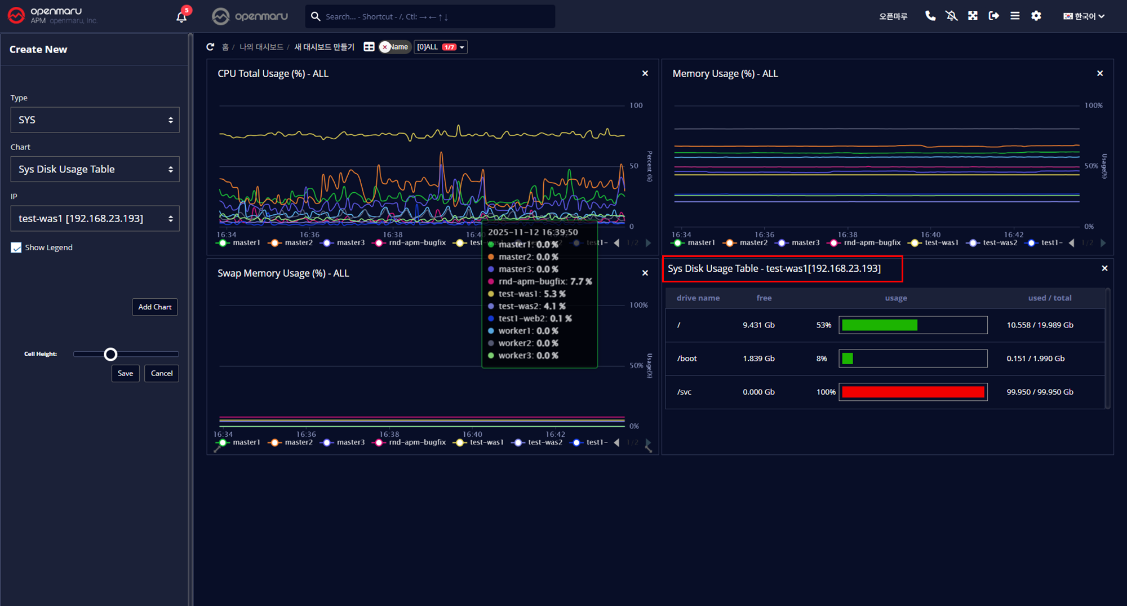Open the Type dropdown showing SYS

[x=95, y=120]
